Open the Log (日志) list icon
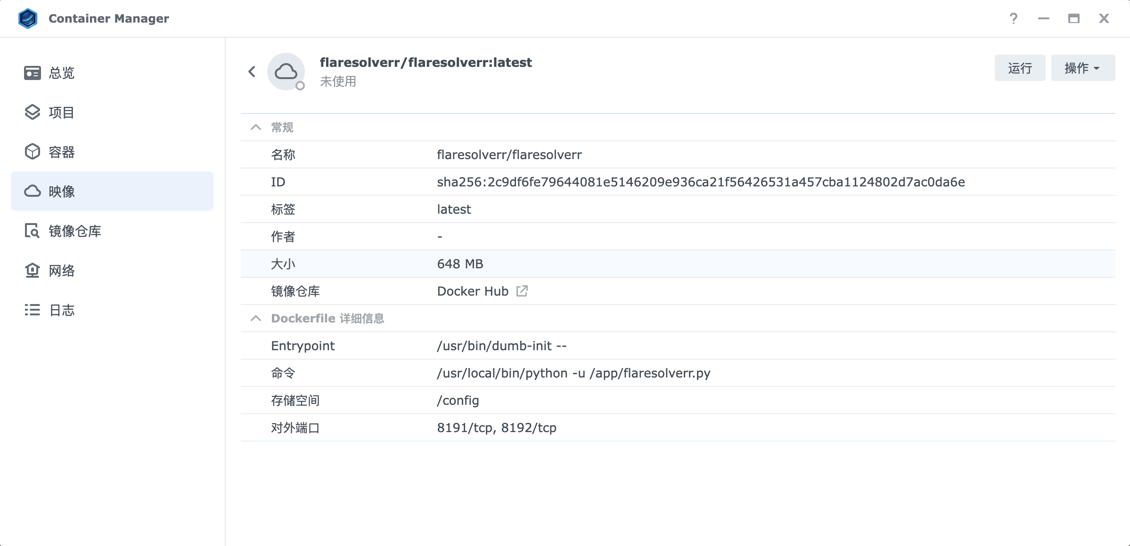This screenshot has height=546, width=1130. 32,310
